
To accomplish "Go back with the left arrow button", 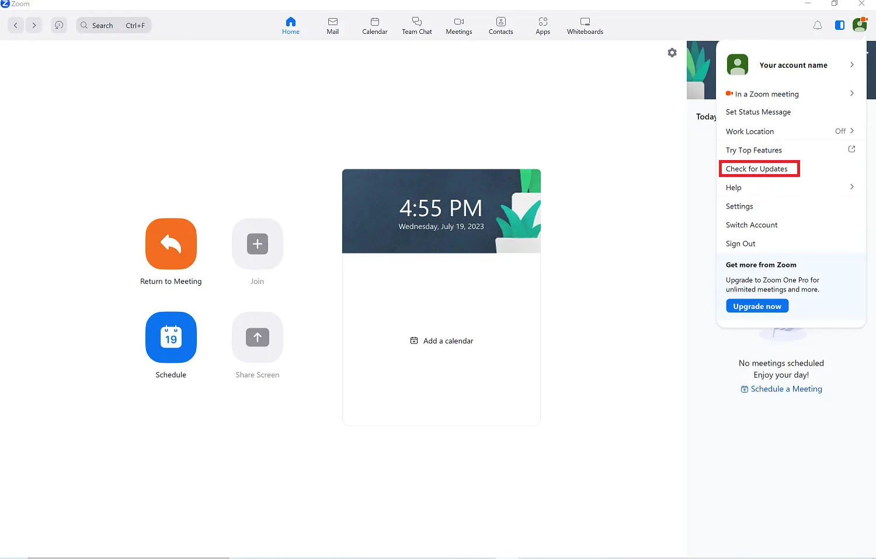I will point(16,25).
